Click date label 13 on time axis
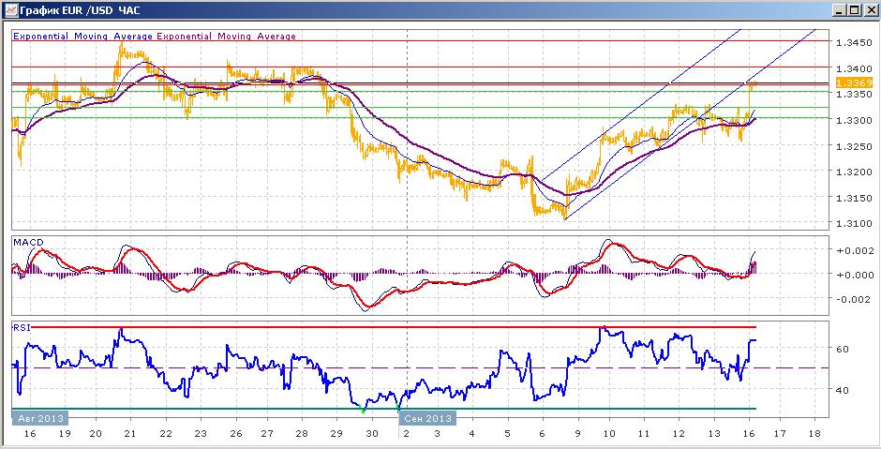Screen dimensions: 881x449 coord(713,434)
